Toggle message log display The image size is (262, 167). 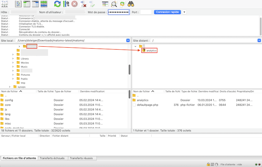[x=18, y=4]
